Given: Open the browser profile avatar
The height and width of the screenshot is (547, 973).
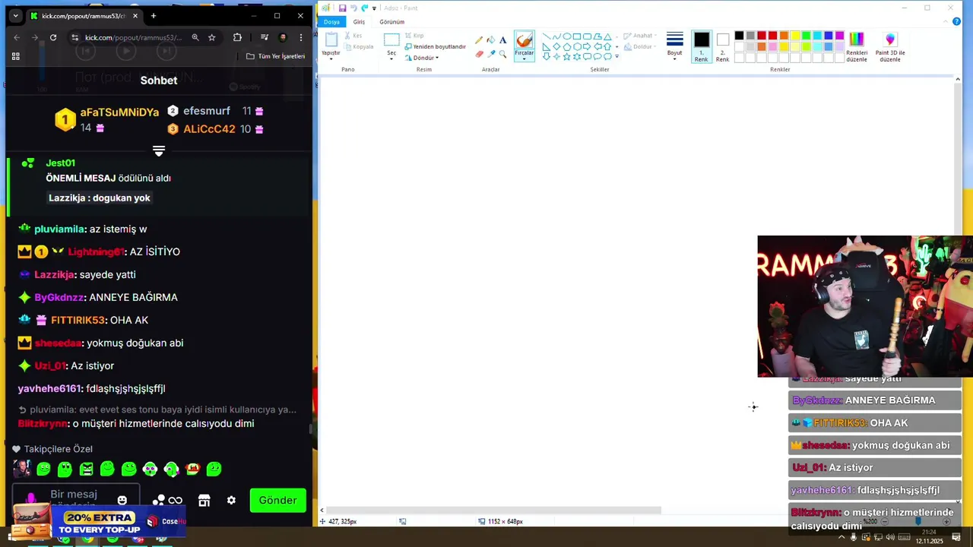Looking at the screenshot, I should point(283,37).
